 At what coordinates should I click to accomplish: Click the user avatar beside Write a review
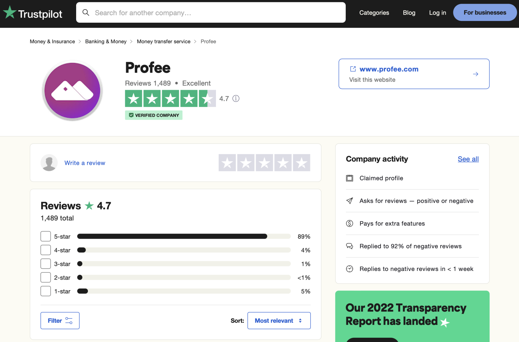point(49,163)
